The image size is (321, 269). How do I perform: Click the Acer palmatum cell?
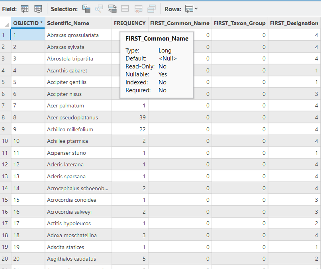tap(78, 106)
